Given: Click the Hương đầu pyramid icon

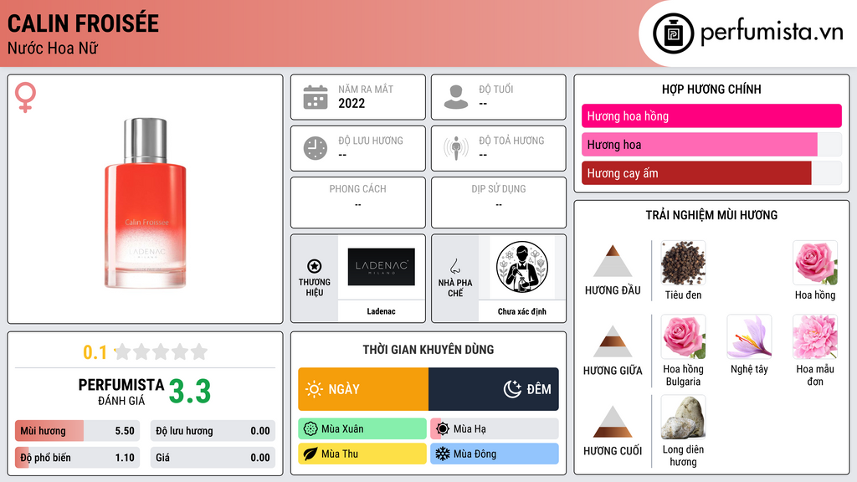Looking at the screenshot, I should [x=613, y=261].
